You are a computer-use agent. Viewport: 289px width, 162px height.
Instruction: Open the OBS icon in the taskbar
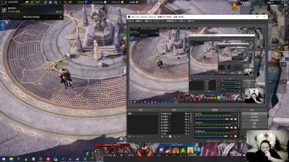[100, 159]
